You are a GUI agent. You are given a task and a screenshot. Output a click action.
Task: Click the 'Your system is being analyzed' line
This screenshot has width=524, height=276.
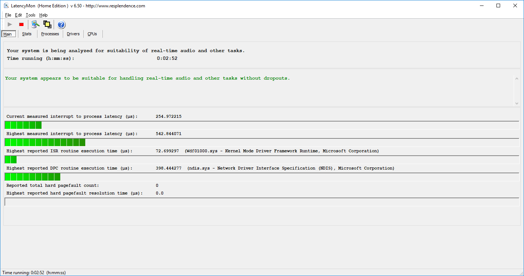126,51
